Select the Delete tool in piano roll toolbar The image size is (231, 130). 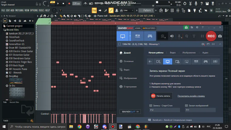pos(72,16)
